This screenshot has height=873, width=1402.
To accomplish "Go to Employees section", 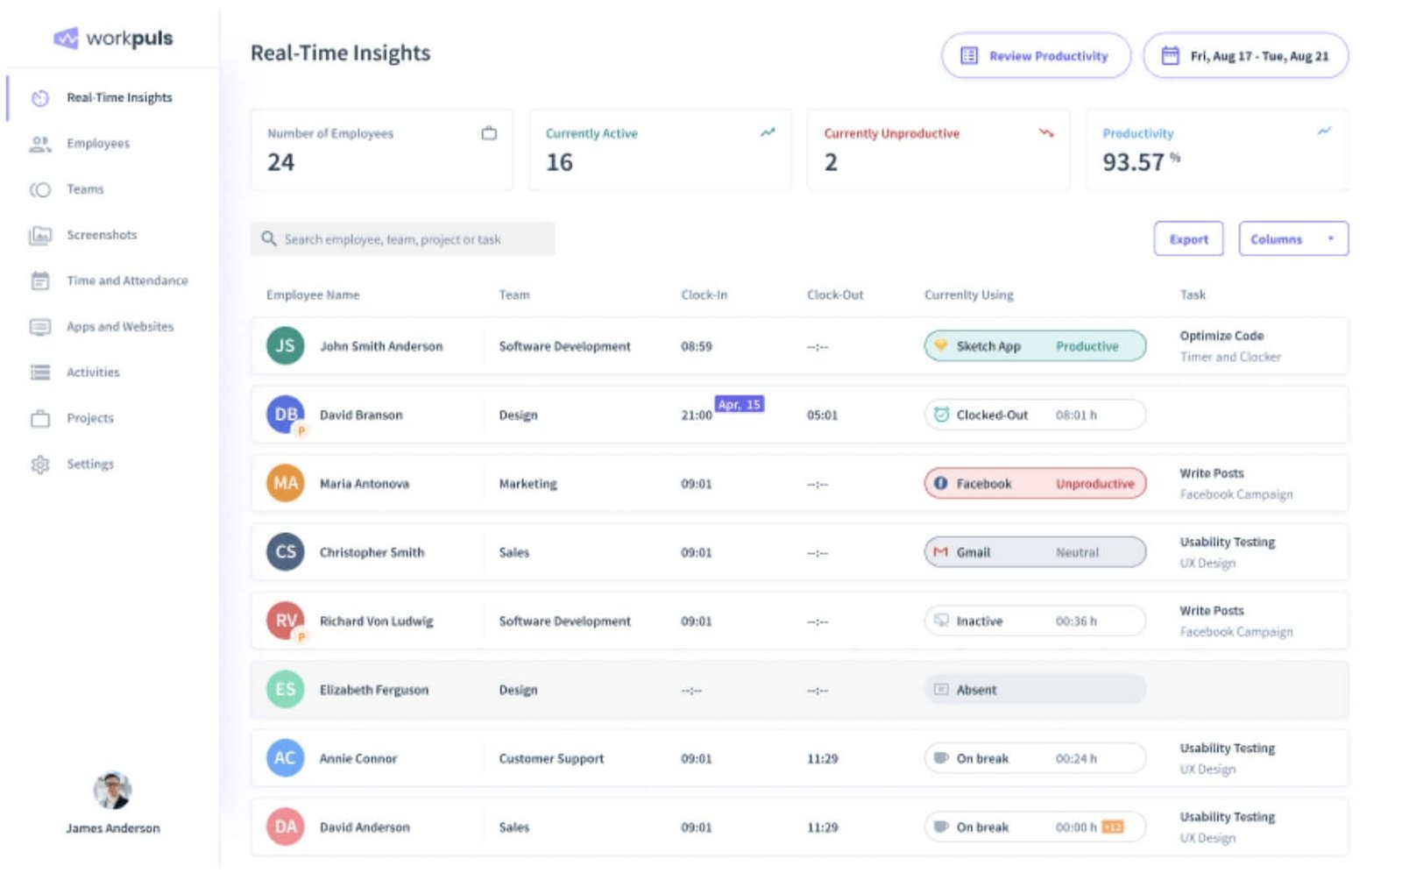I will point(97,143).
